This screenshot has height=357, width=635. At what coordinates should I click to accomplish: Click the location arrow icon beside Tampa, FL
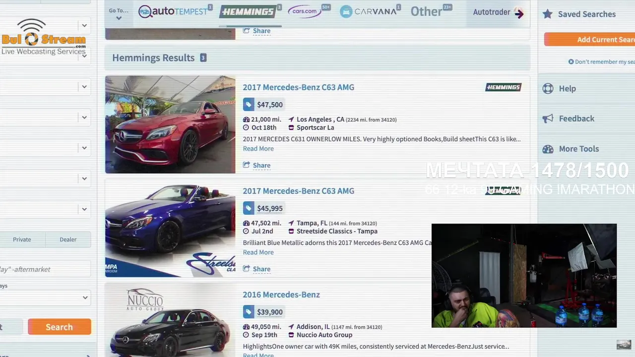(x=291, y=223)
